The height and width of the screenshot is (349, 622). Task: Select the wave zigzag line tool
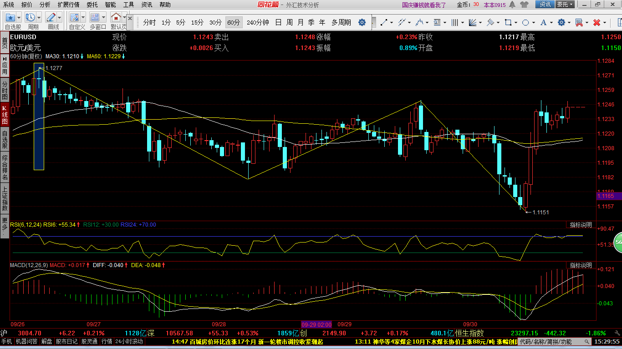tap(419, 22)
